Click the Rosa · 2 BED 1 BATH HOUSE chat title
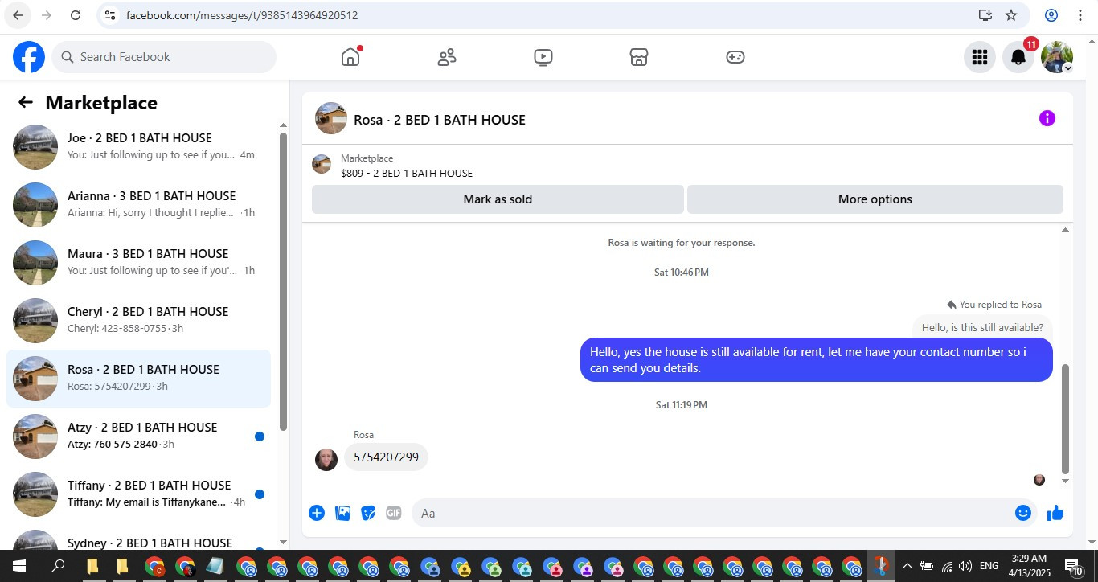Image resolution: width=1098 pixels, height=582 pixels. [440, 120]
